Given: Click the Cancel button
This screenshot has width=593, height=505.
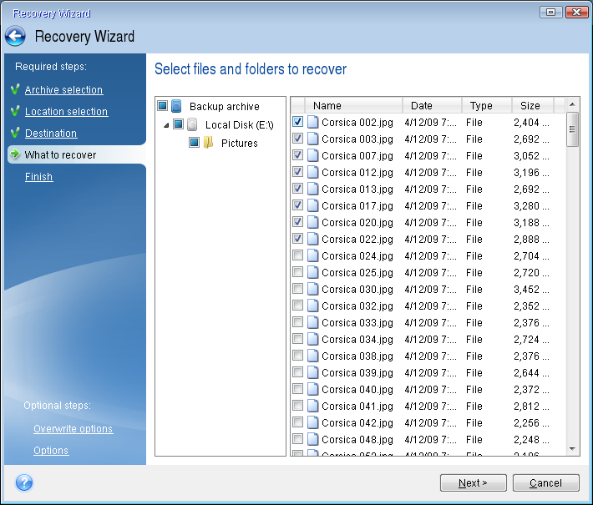Looking at the screenshot, I should (545, 482).
